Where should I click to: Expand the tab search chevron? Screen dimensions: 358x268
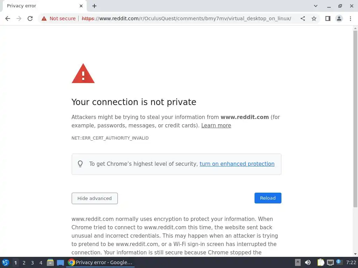(316, 6)
